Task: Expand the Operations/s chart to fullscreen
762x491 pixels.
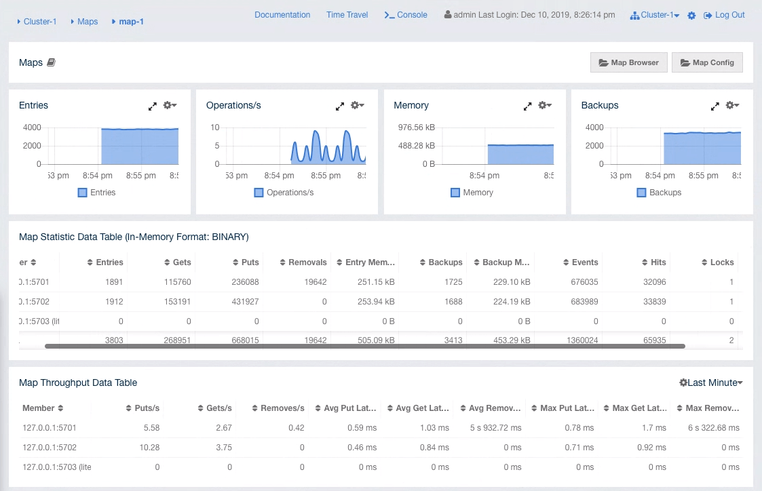Action: 340,106
